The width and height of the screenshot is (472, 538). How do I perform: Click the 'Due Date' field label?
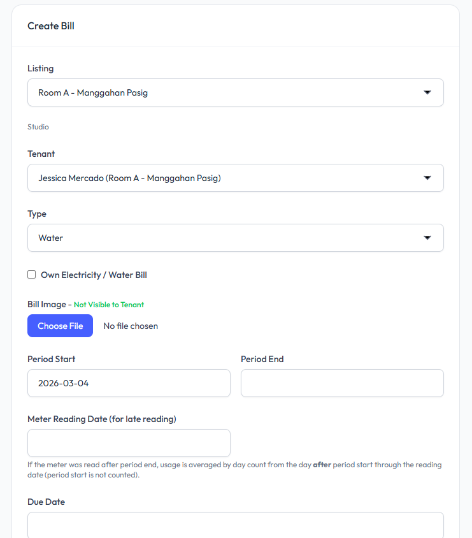click(x=46, y=502)
